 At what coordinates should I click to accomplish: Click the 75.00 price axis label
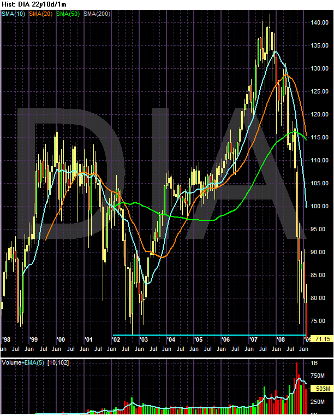(x=318, y=321)
